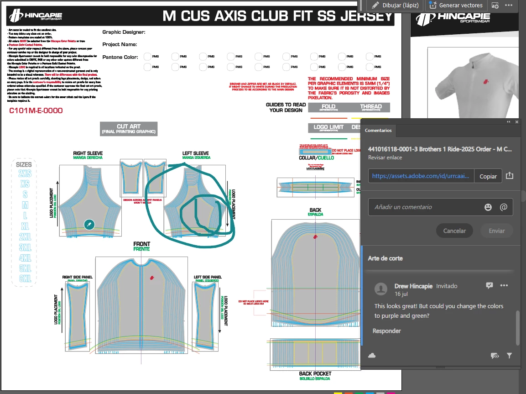Click Drew Hincapie's avatar
The image size is (526, 394).
point(381,289)
